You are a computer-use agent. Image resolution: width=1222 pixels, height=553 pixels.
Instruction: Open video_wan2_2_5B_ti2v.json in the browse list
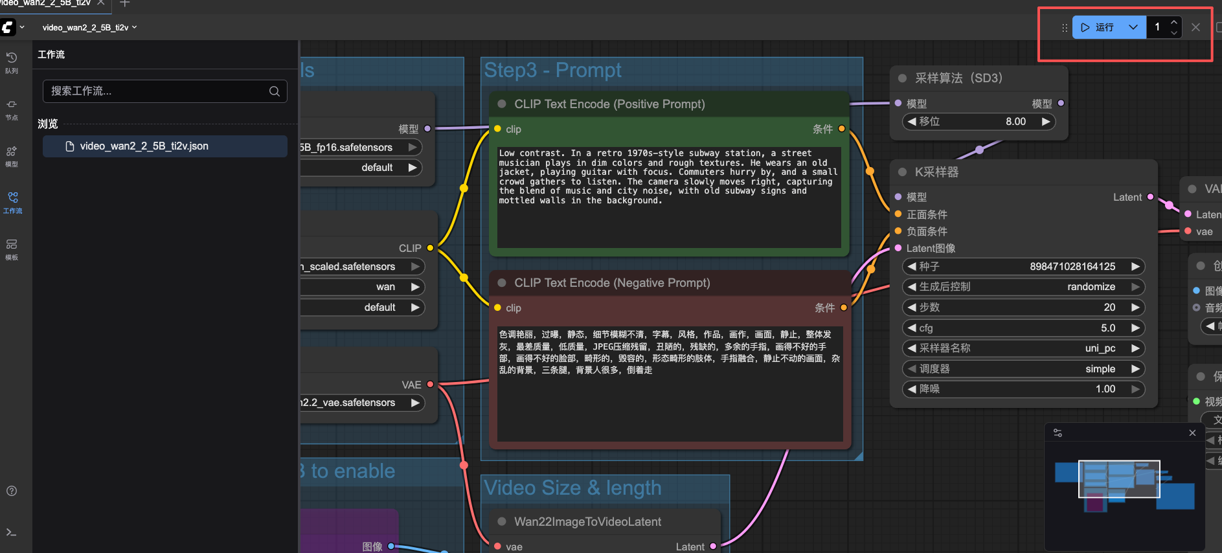[x=144, y=146]
